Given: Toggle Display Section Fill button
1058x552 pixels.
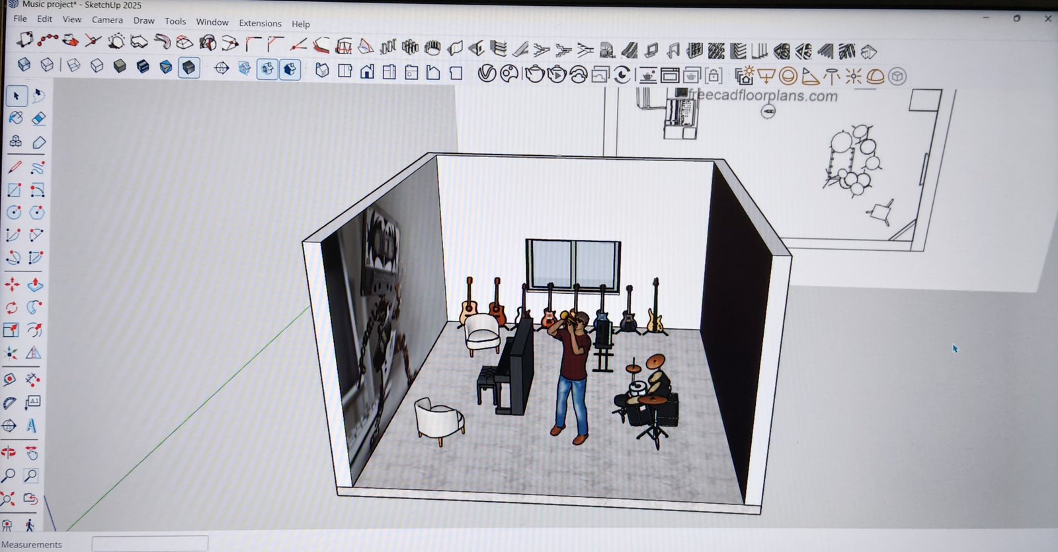Looking at the screenshot, I should click(290, 69).
